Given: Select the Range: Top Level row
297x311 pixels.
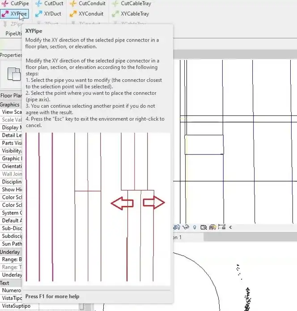Looking at the screenshot, I should coord(11,267).
